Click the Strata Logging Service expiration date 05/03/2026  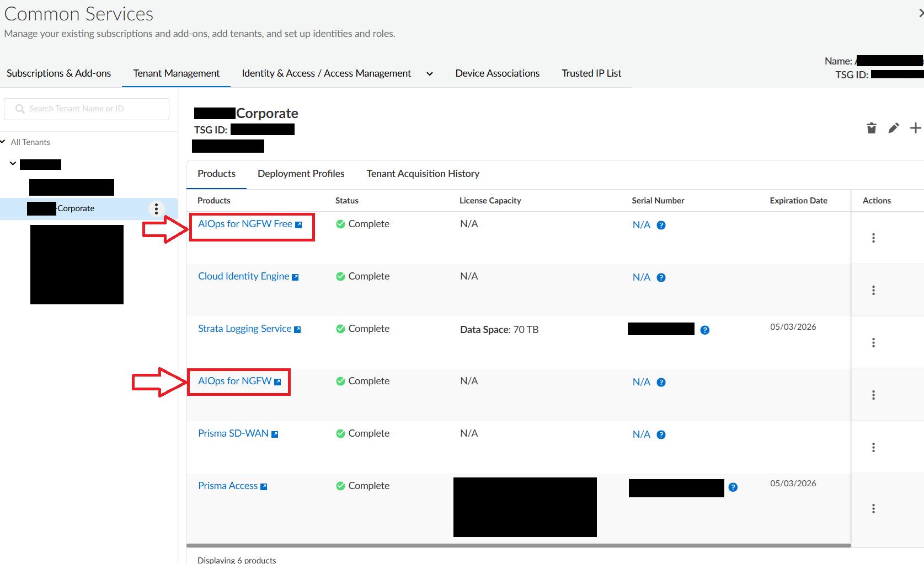point(793,327)
